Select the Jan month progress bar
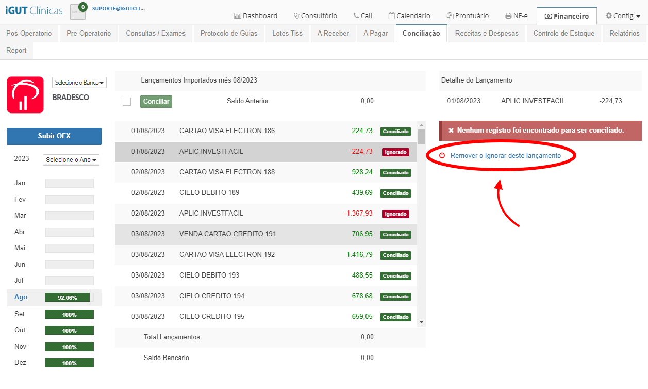The height and width of the screenshot is (389, 648). pyautogui.click(x=70, y=183)
